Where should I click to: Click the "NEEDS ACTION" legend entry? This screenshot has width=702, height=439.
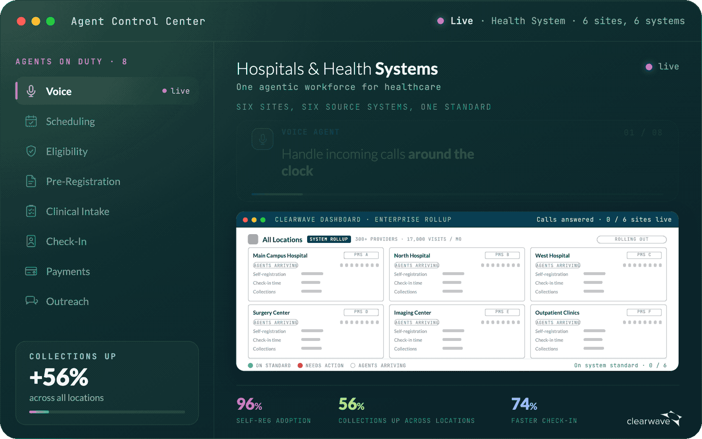[321, 365]
